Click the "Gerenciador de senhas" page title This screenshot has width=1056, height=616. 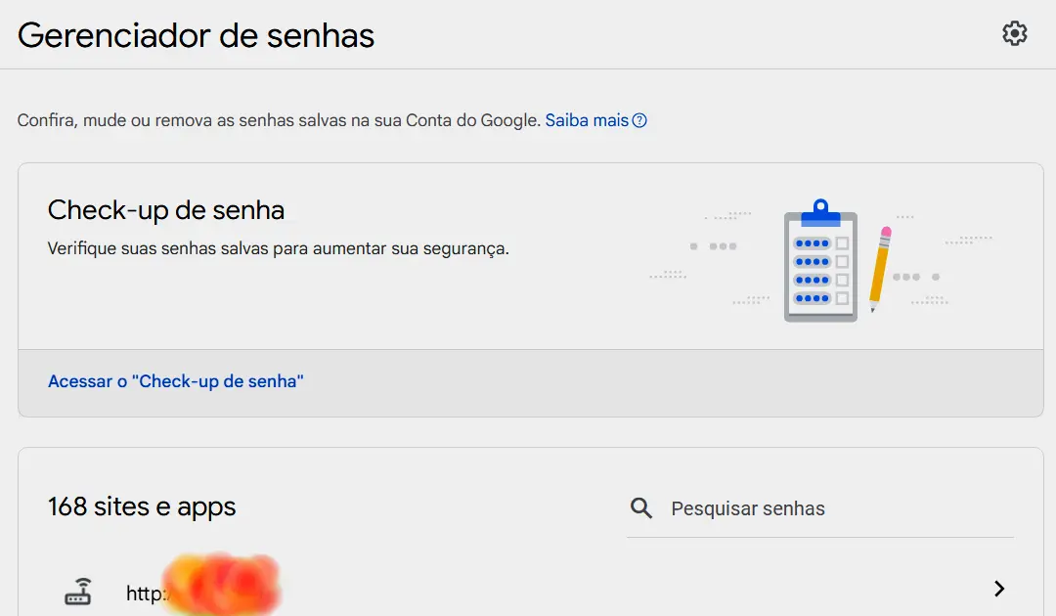click(x=196, y=34)
